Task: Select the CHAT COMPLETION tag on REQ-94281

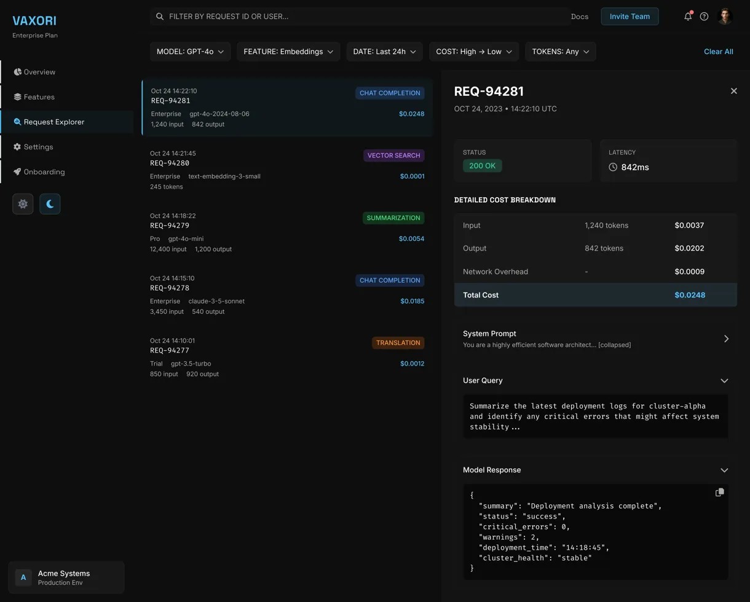Action: [390, 93]
